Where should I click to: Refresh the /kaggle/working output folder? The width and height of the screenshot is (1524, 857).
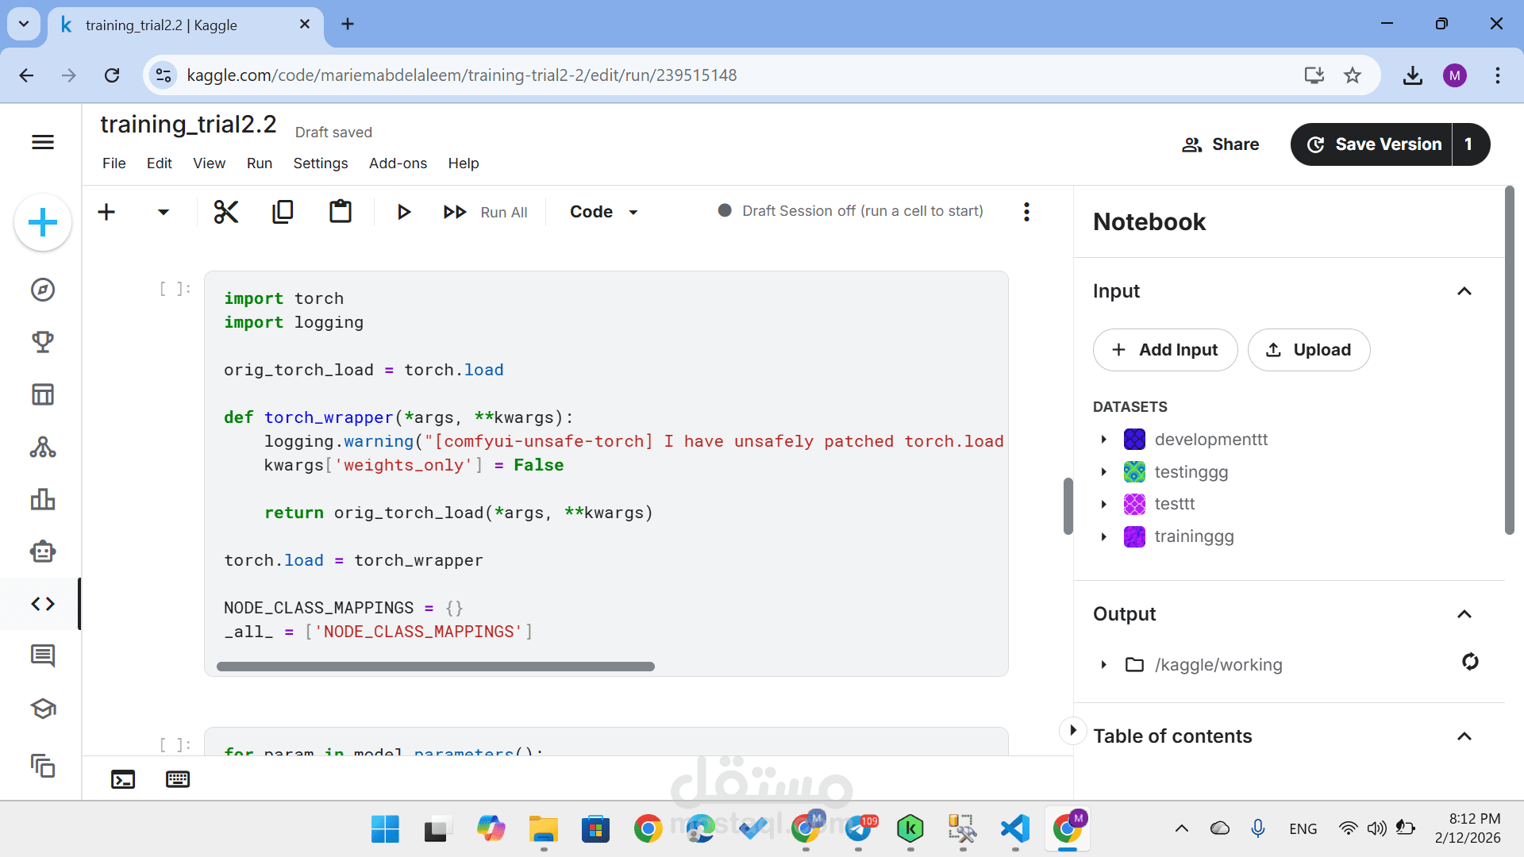[x=1470, y=662]
